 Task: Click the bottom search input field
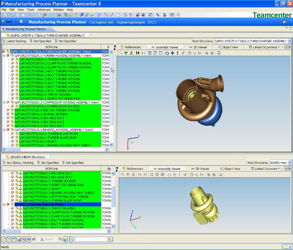pyautogui.click(x=91, y=239)
